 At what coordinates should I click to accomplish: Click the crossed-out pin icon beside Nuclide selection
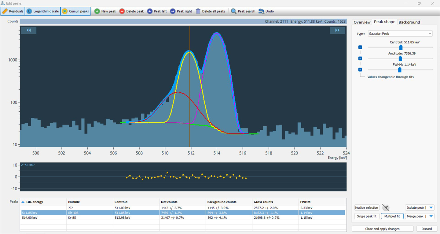coord(386,208)
